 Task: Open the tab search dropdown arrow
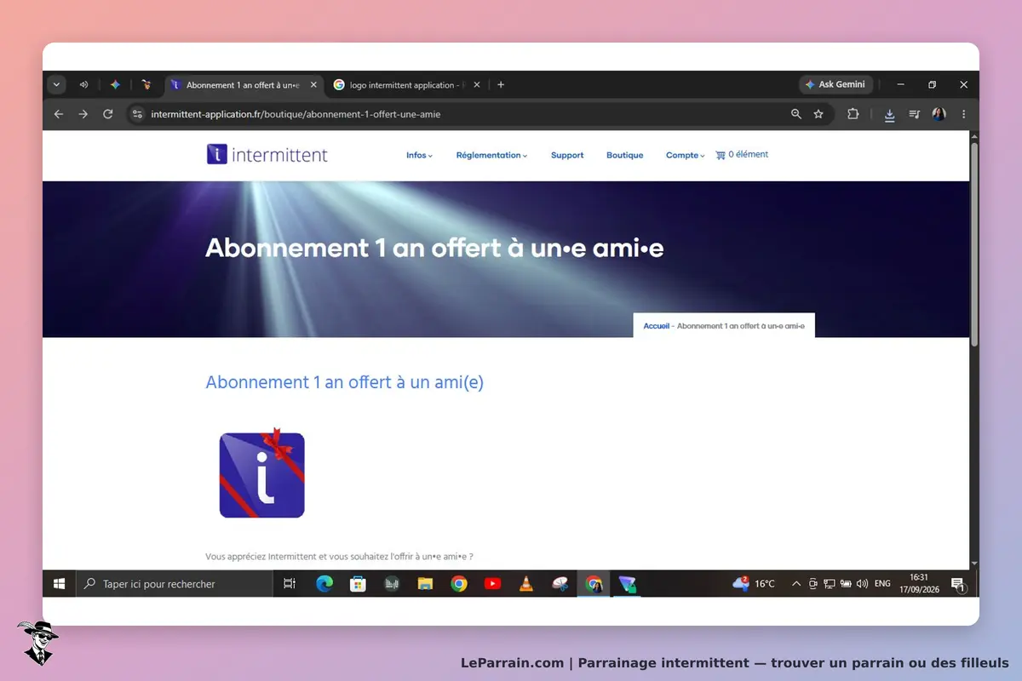click(56, 85)
